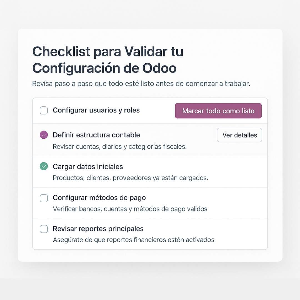Open 'Ver detalles' for the accounting structure
The image size is (300, 300).
click(x=239, y=135)
